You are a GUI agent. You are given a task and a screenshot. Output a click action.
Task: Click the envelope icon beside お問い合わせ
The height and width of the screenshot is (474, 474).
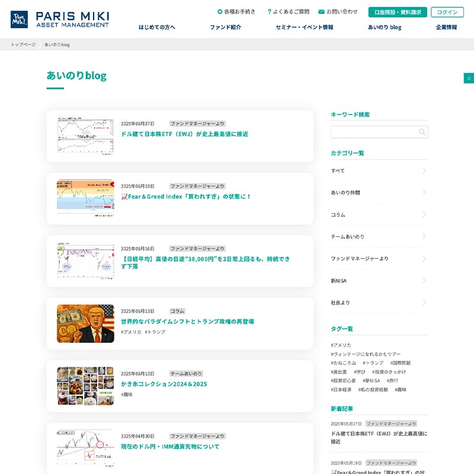click(x=321, y=12)
